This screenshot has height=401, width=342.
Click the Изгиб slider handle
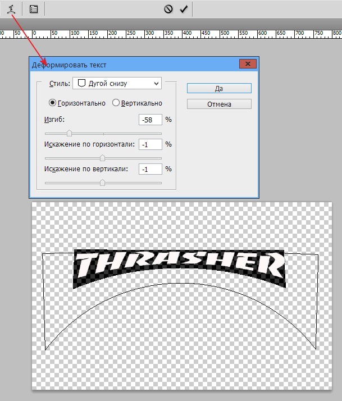[69, 133]
